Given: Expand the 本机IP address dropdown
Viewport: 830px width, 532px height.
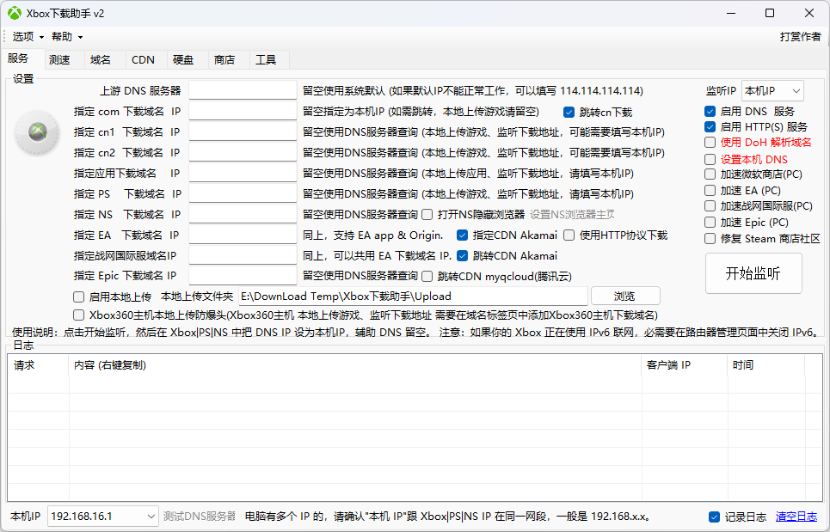Looking at the screenshot, I should pyautogui.click(x=102, y=517).
